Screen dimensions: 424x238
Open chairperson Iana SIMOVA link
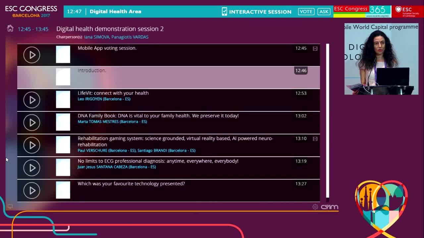pos(97,37)
